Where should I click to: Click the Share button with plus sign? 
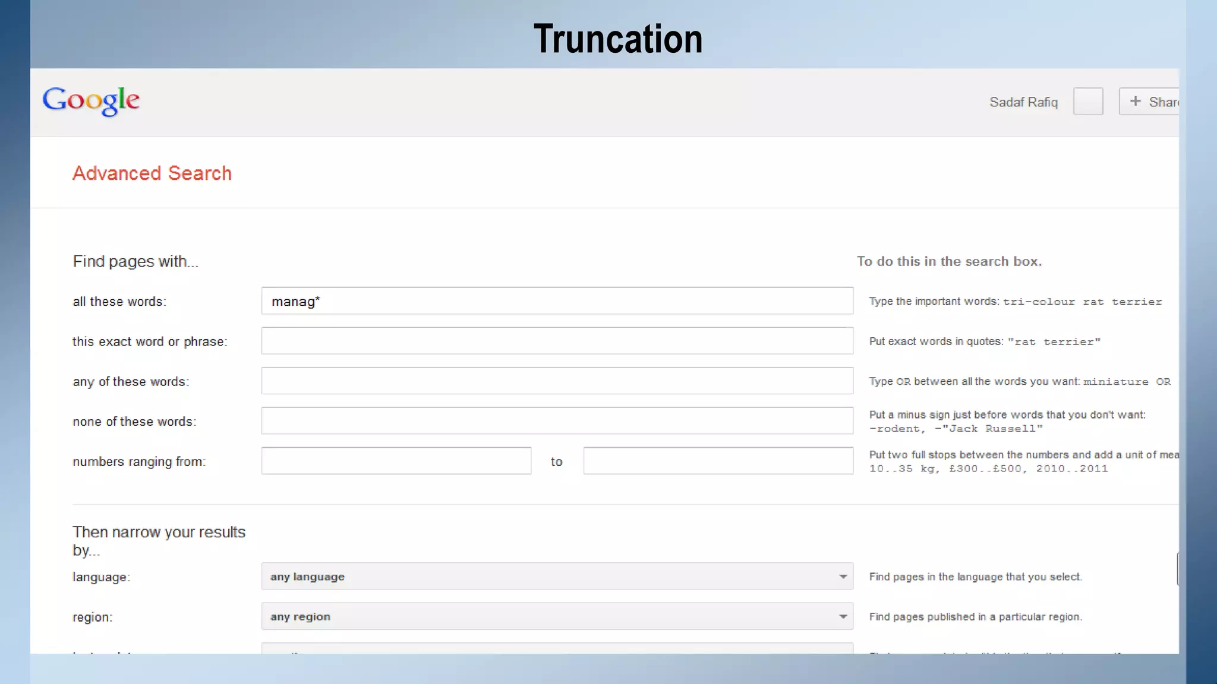point(1149,102)
